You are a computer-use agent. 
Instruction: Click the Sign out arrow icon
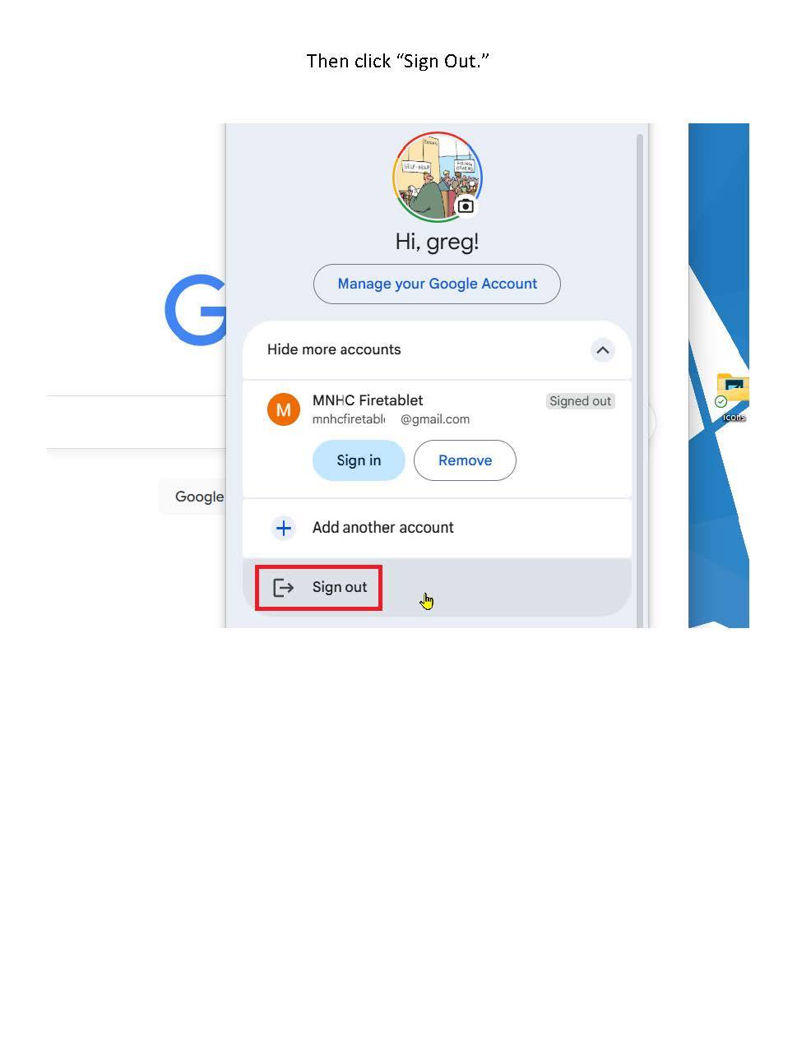(x=284, y=587)
